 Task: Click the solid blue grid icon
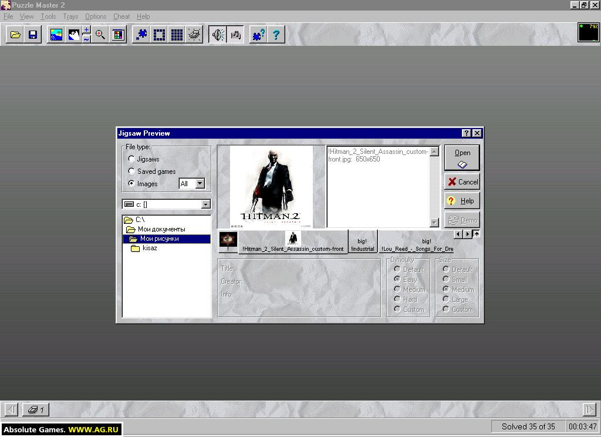[x=177, y=35]
